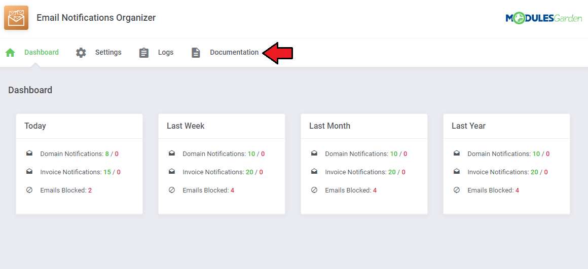The image size is (588, 269).
Task: Switch to the Settings tab
Action: 108,53
